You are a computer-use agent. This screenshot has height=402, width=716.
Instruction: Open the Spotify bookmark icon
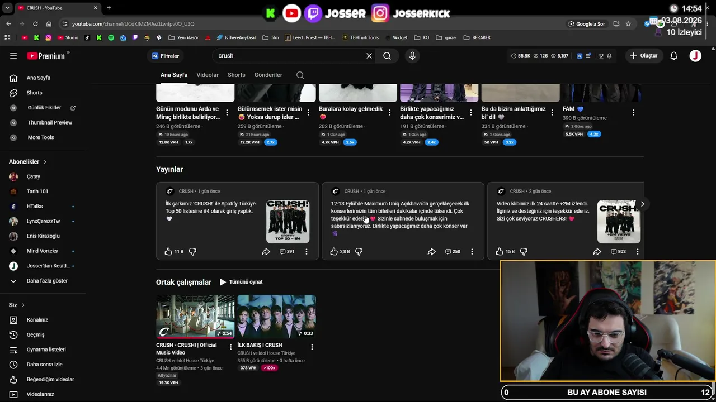tap(111, 38)
